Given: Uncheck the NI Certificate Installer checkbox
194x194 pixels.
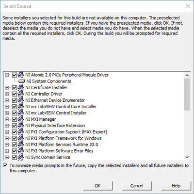Looking at the screenshot, I should (15, 88).
